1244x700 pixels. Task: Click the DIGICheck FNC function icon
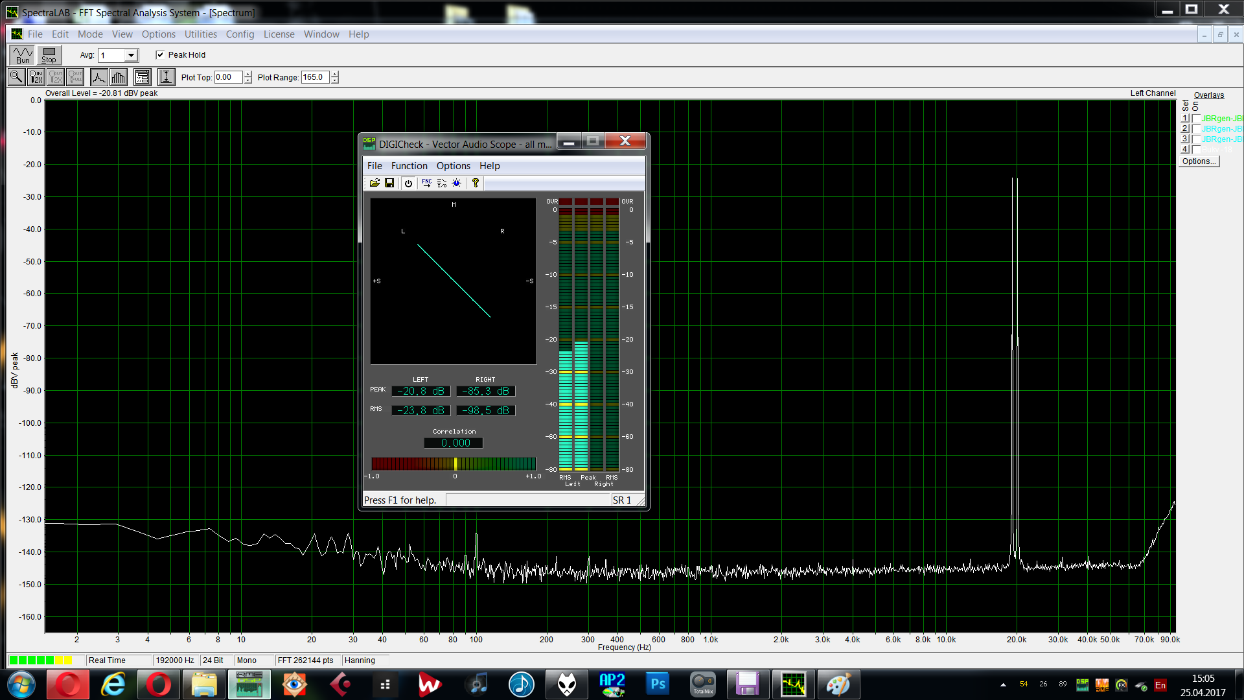[426, 183]
